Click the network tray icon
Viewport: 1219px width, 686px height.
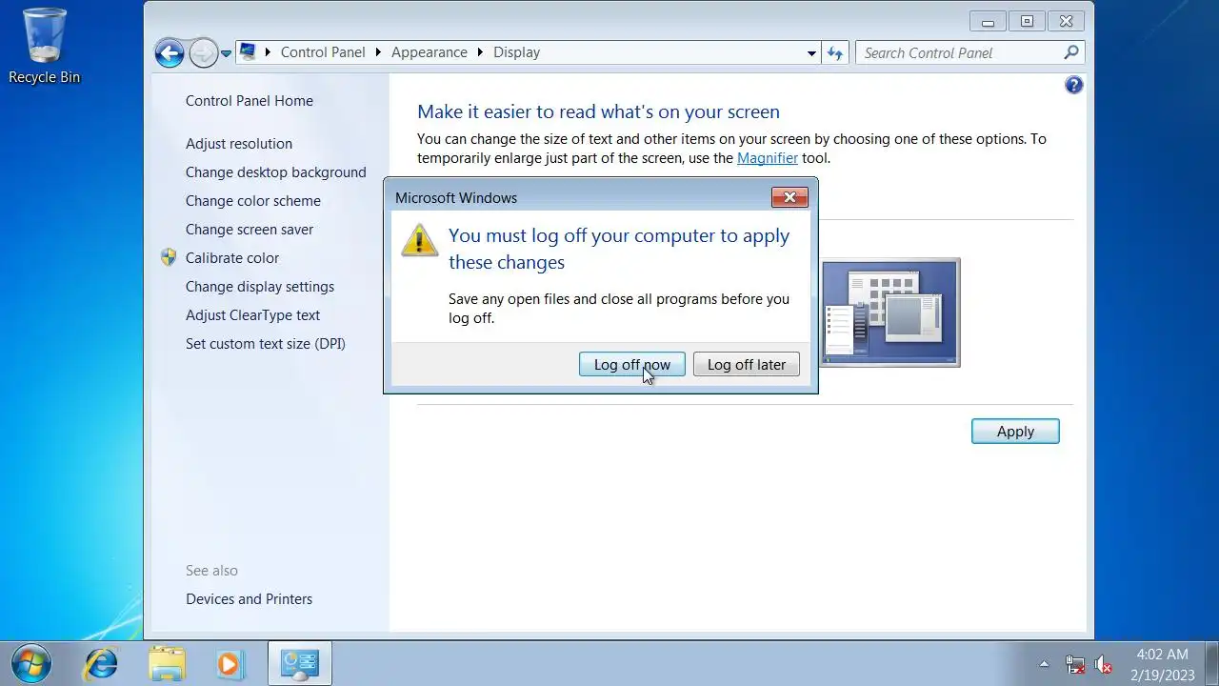[x=1075, y=664]
